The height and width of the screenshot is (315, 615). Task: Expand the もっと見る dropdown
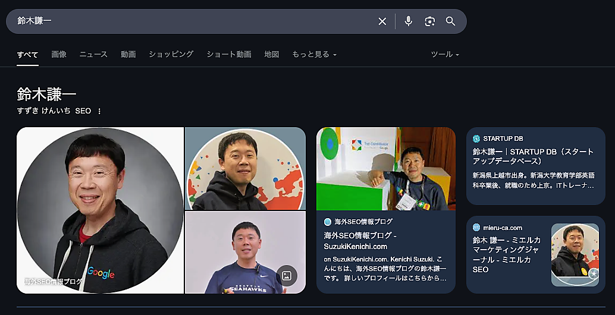coord(314,55)
